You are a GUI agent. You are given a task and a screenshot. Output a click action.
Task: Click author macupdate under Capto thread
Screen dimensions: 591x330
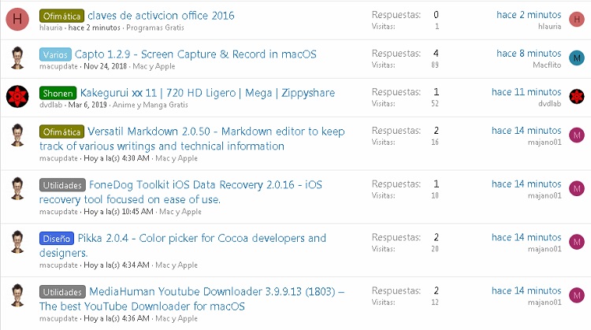pyautogui.click(x=58, y=66)
